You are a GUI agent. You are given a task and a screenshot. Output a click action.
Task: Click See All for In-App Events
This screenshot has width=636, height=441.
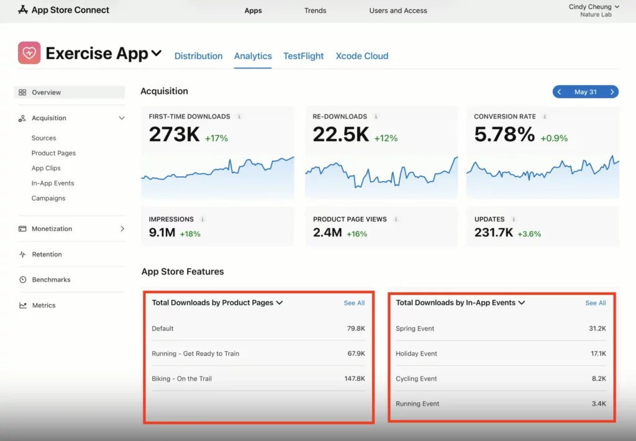[595, 303]
